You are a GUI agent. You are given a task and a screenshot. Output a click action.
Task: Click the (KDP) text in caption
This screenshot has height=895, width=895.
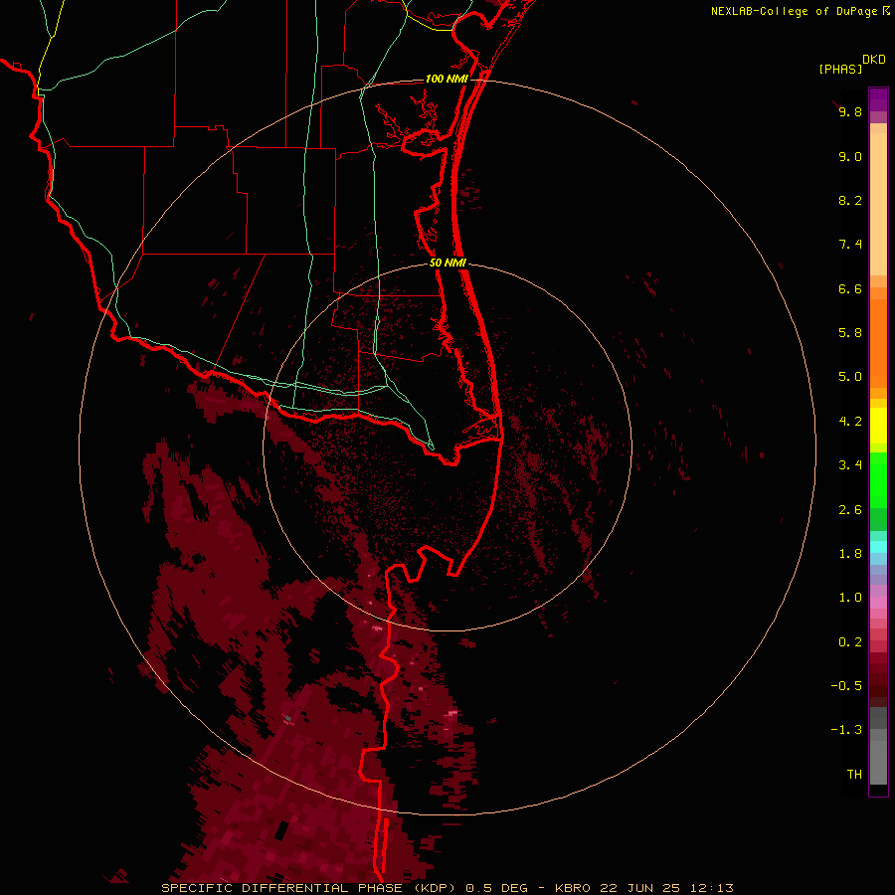(x=435, y=888)
